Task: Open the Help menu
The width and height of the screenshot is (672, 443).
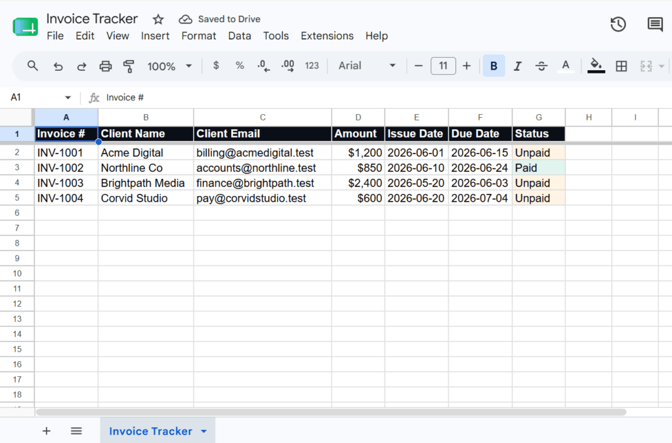Action: click(x=377, y=36)
